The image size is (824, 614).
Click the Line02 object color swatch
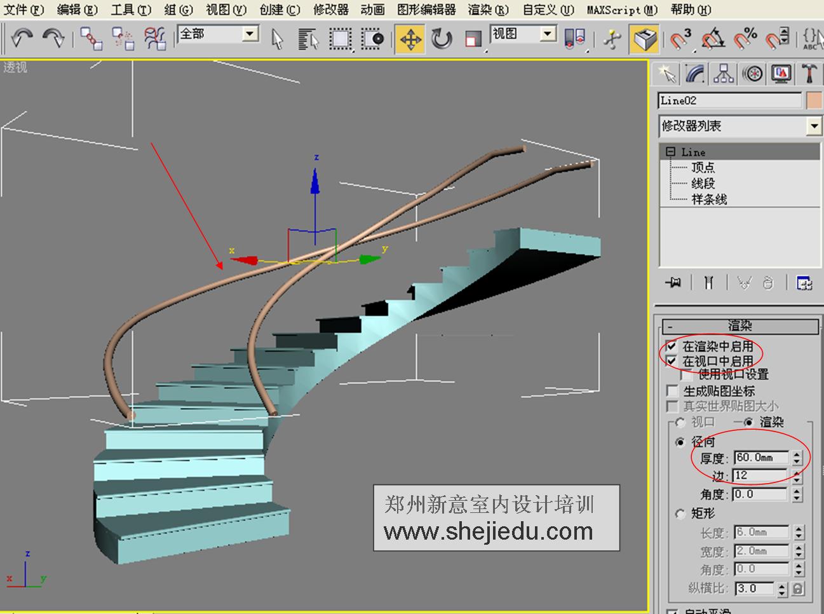(813, 100)
